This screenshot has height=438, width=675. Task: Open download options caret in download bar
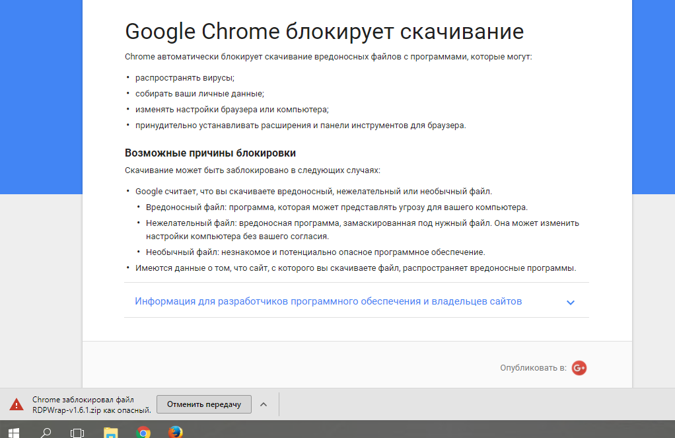point(264,404)
